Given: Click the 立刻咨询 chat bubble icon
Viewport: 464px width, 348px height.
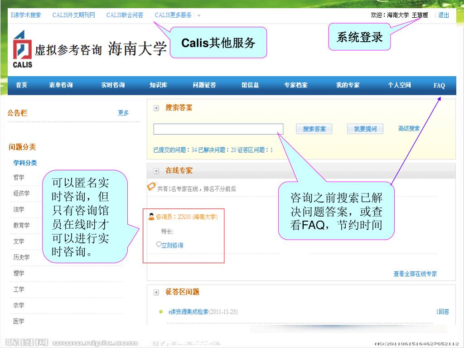Looking at the screenshot, I should click(x=158, y=245).
